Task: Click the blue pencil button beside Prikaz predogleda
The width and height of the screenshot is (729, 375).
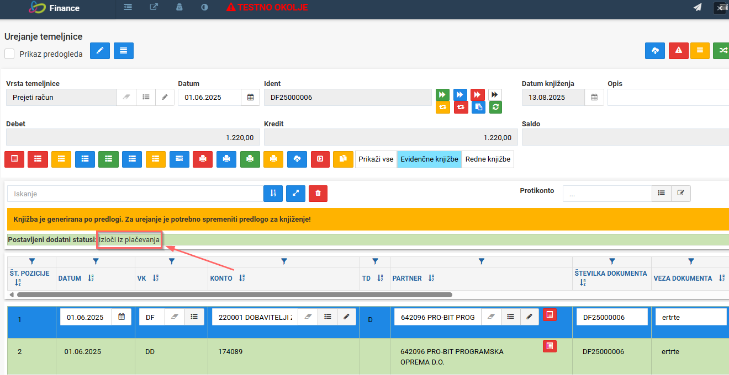Action: coord(100,50)
